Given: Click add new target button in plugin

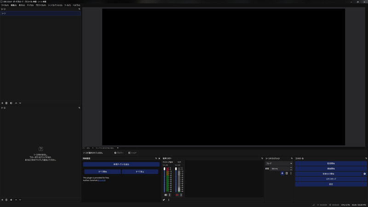Looking at the screenshot, I should click(x=121, y=164).
